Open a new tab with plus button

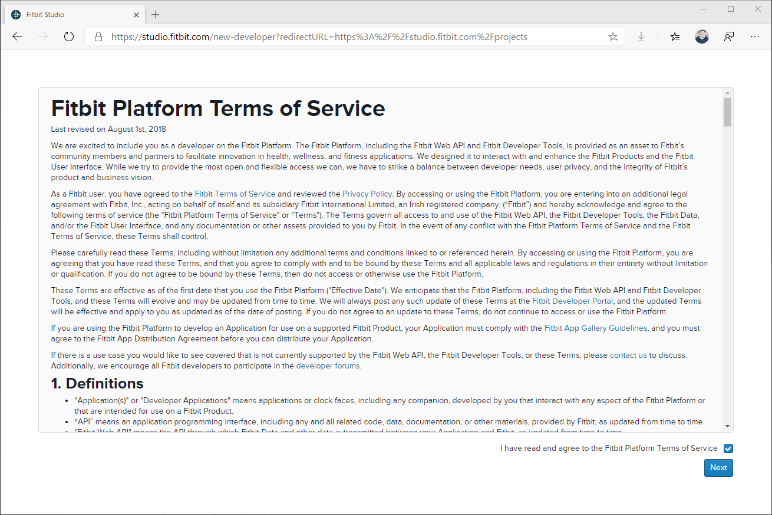(x=156, y=14)
